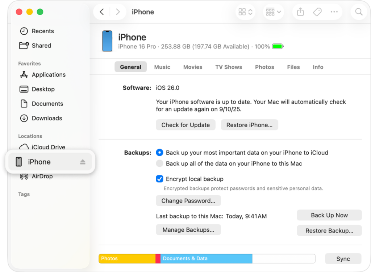
Task: Select back up to this Mac option
Action: coord(160,163)
